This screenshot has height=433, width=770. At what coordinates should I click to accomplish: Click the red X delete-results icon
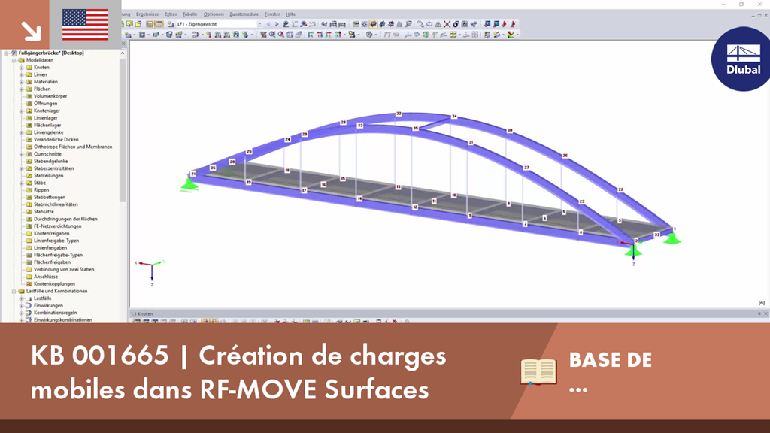coord(447,24)
